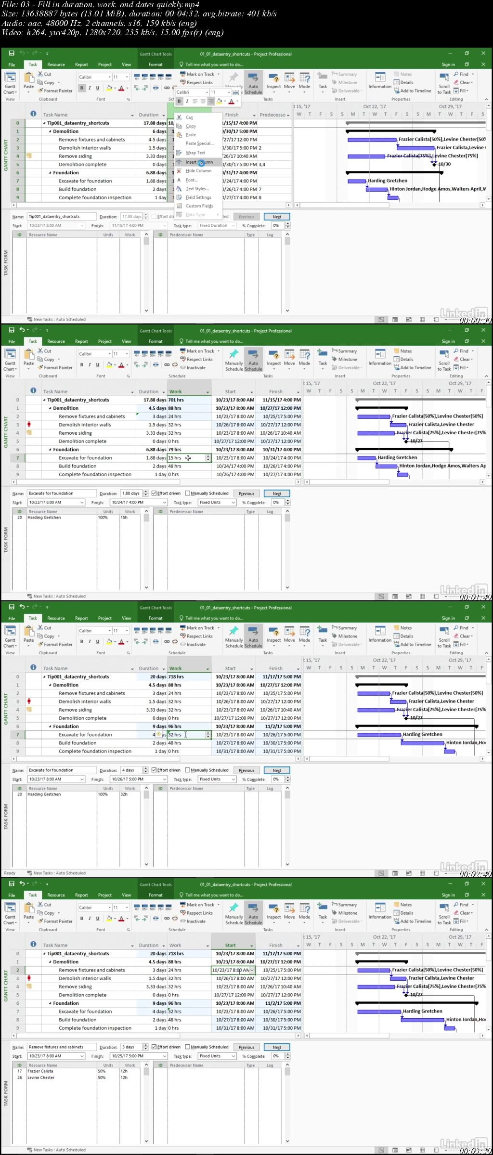Image resolution: width=493 pixels, height=1155 pixels.
Task: Toggle Auto Schedule mode in 00:03:49 frame
Action: pos(253,913)
